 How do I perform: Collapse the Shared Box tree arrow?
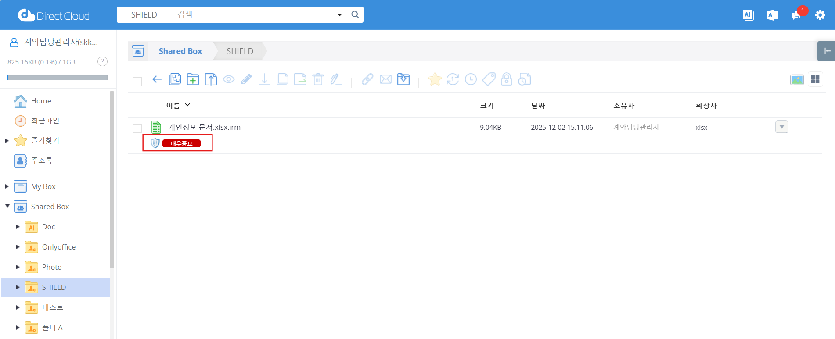coord(7,206)
